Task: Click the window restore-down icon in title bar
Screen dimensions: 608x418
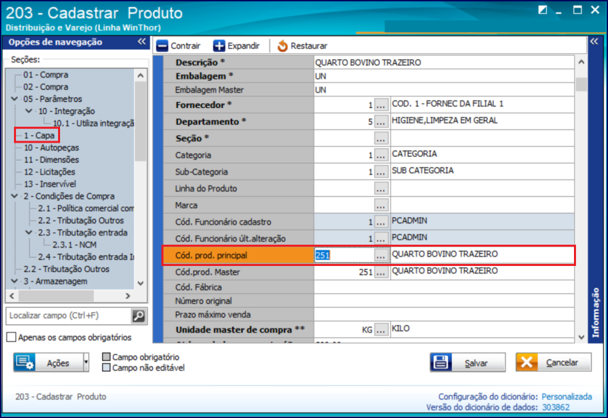Action: pos(543,10)
